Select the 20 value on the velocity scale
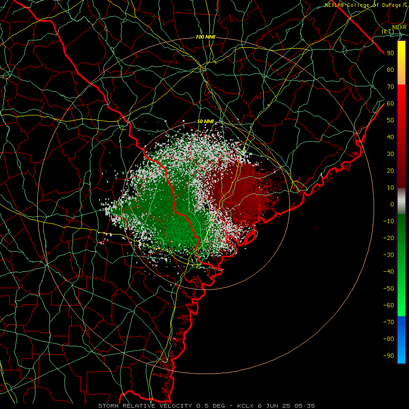 [x=390, y=170]
